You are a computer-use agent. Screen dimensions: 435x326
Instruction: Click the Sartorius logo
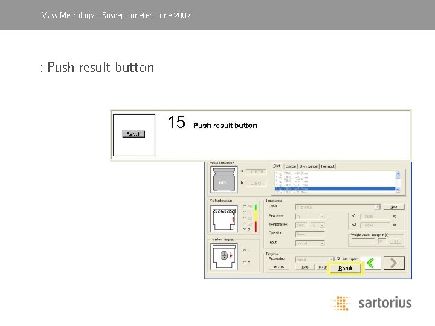coord(372,303)
